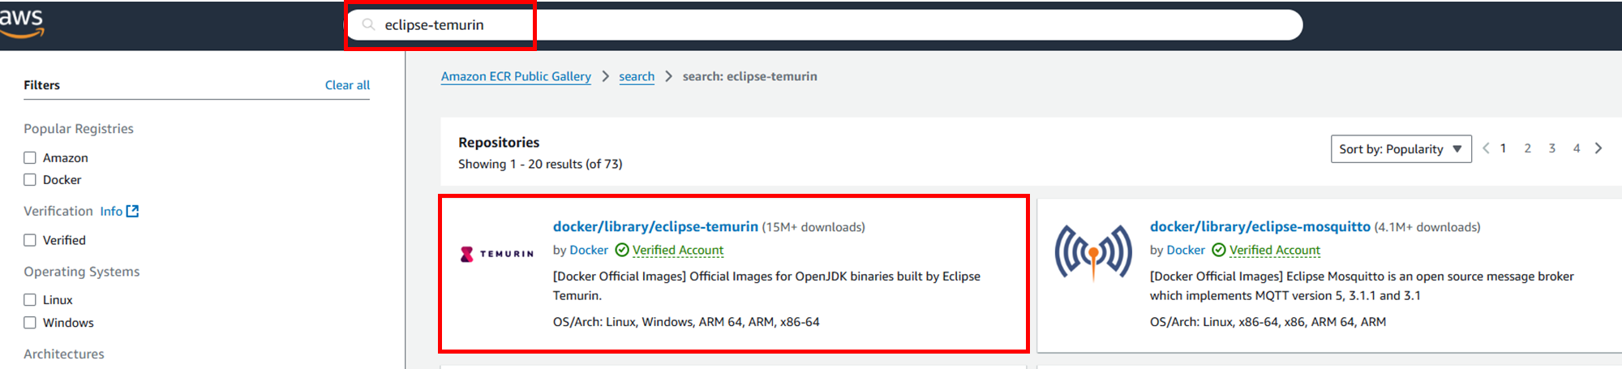This screenshot has height=369, width=1622.
Task: Go to results page 2
Action: pos(1527,148)
